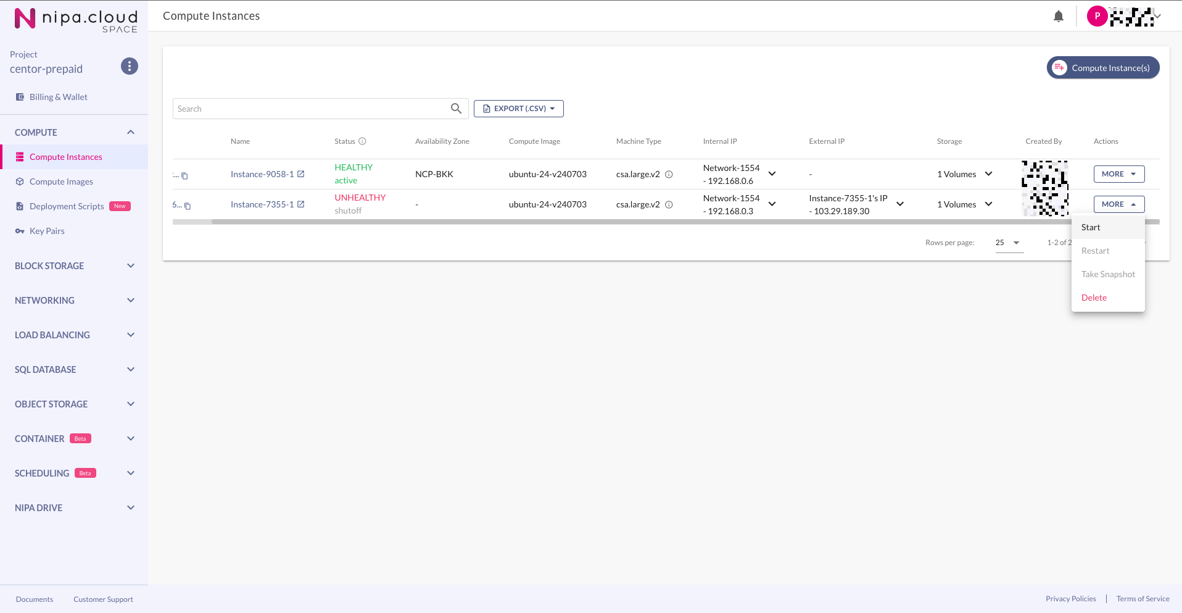1182x613 pixels.
Task: Expand the SCHEDULING section
Action: [131, 473]
